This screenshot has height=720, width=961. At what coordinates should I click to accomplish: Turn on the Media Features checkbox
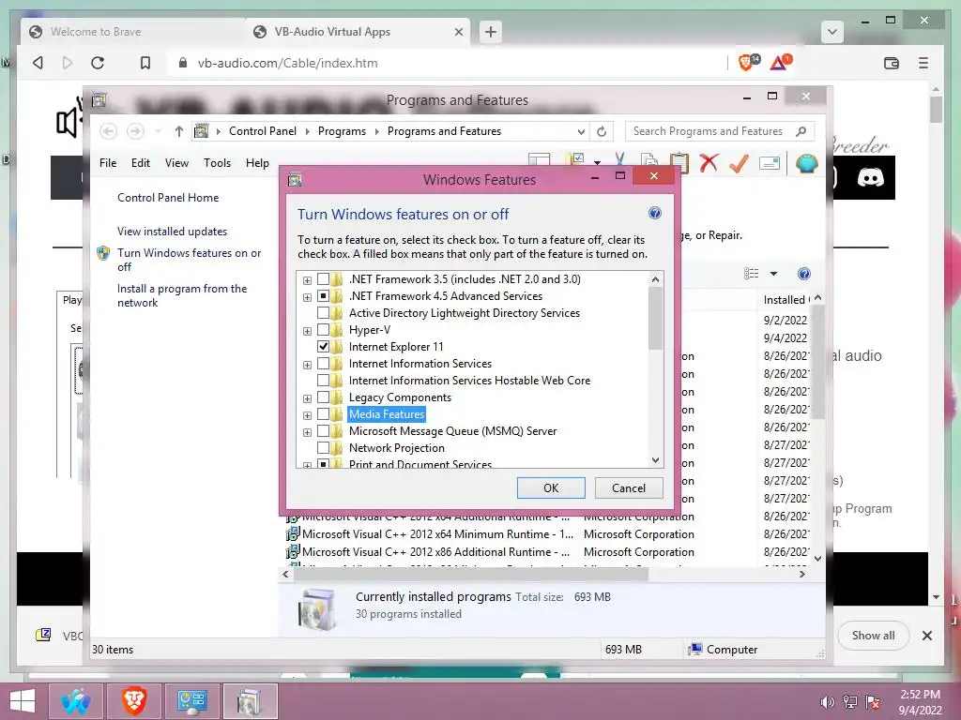[x=323, y=414]
